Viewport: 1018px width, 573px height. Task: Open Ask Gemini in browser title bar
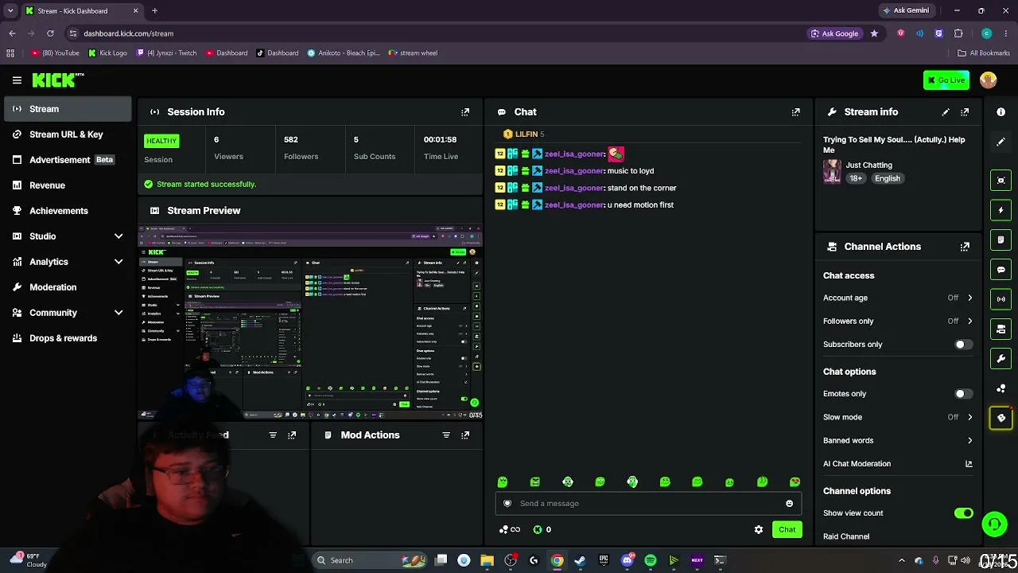[905, 10]
